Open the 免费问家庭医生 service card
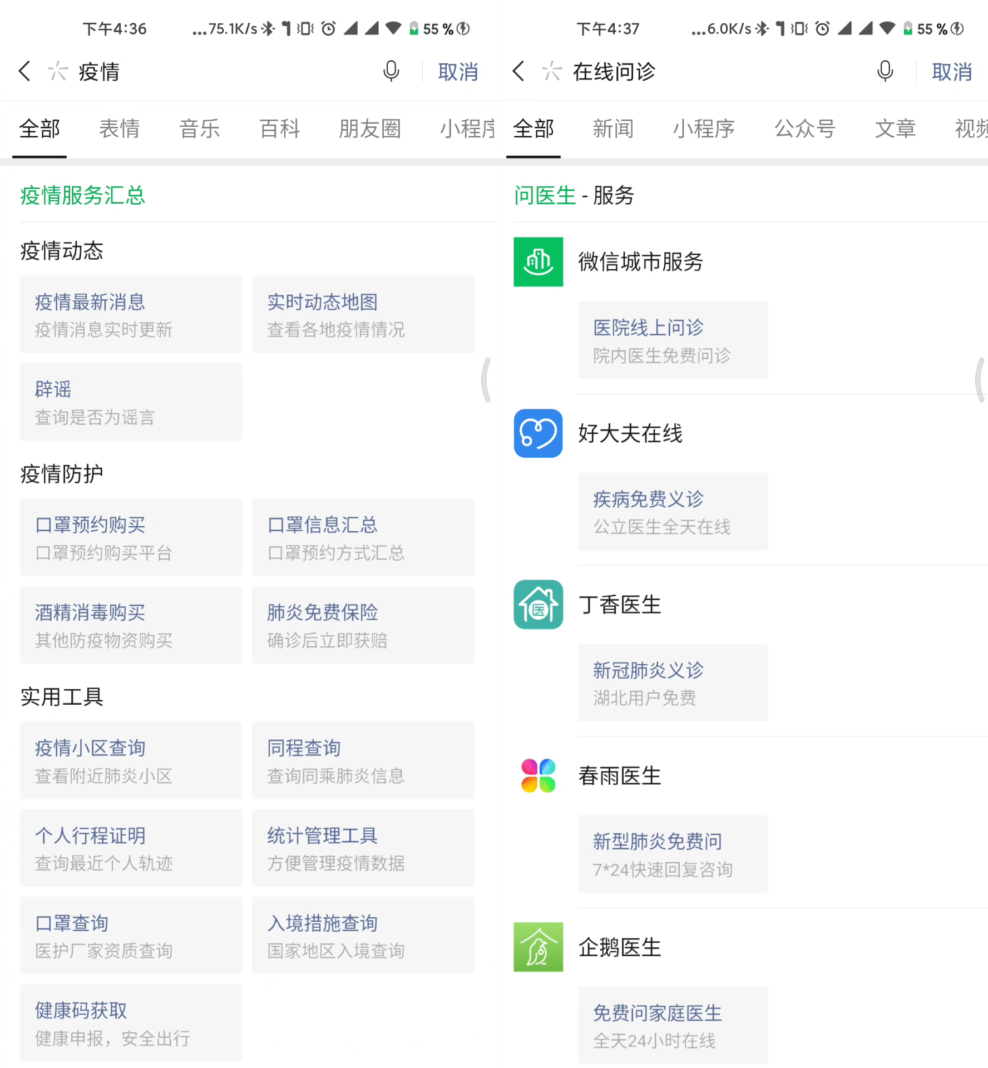988x1068 pixels. pyautogui.click(x=673, y=1026)
